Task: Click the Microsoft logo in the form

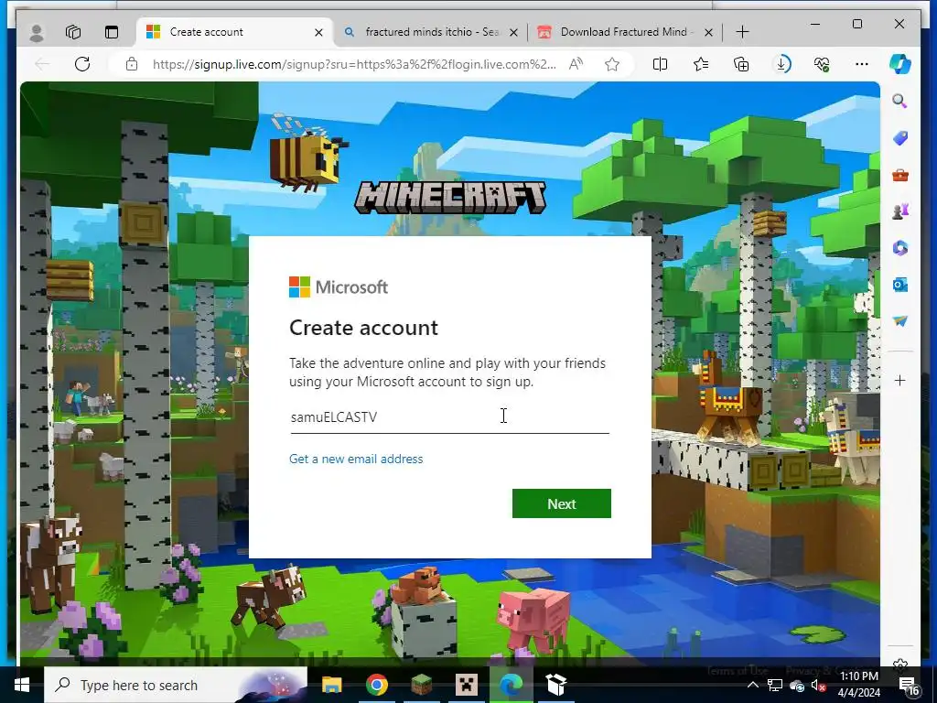Action: [x=339, y=287]
